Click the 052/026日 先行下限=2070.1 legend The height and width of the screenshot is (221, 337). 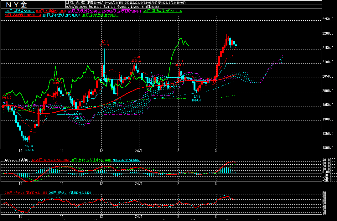pos(122,11)
